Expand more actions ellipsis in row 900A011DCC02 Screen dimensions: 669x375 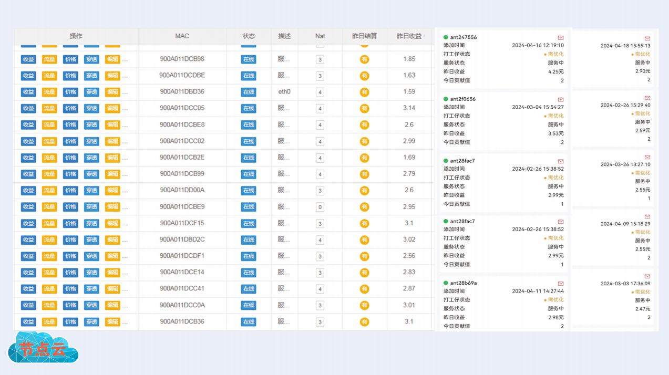pyautogui.click(x=125, y=142)
